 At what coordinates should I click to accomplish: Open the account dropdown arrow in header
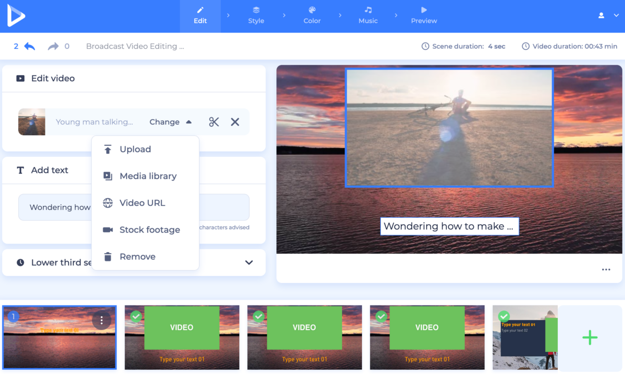(x=616, y=15)
